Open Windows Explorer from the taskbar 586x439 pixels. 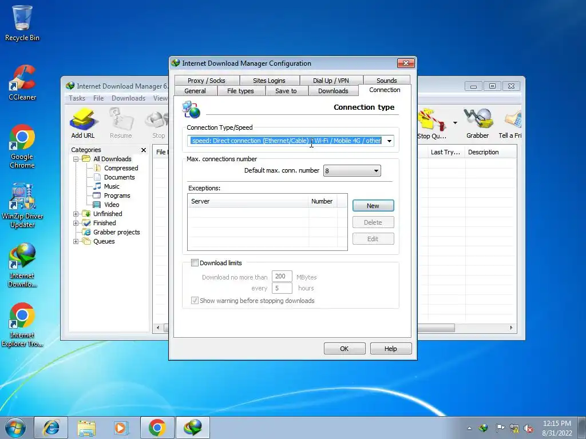(x=86, y=428)
